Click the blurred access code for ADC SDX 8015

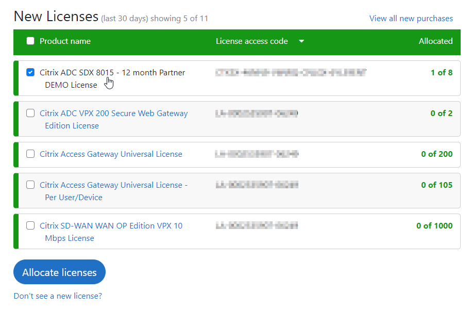[x=291, y=72]
